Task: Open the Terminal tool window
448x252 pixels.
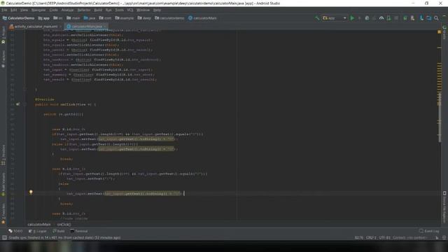Action: [x=79, y=231]
